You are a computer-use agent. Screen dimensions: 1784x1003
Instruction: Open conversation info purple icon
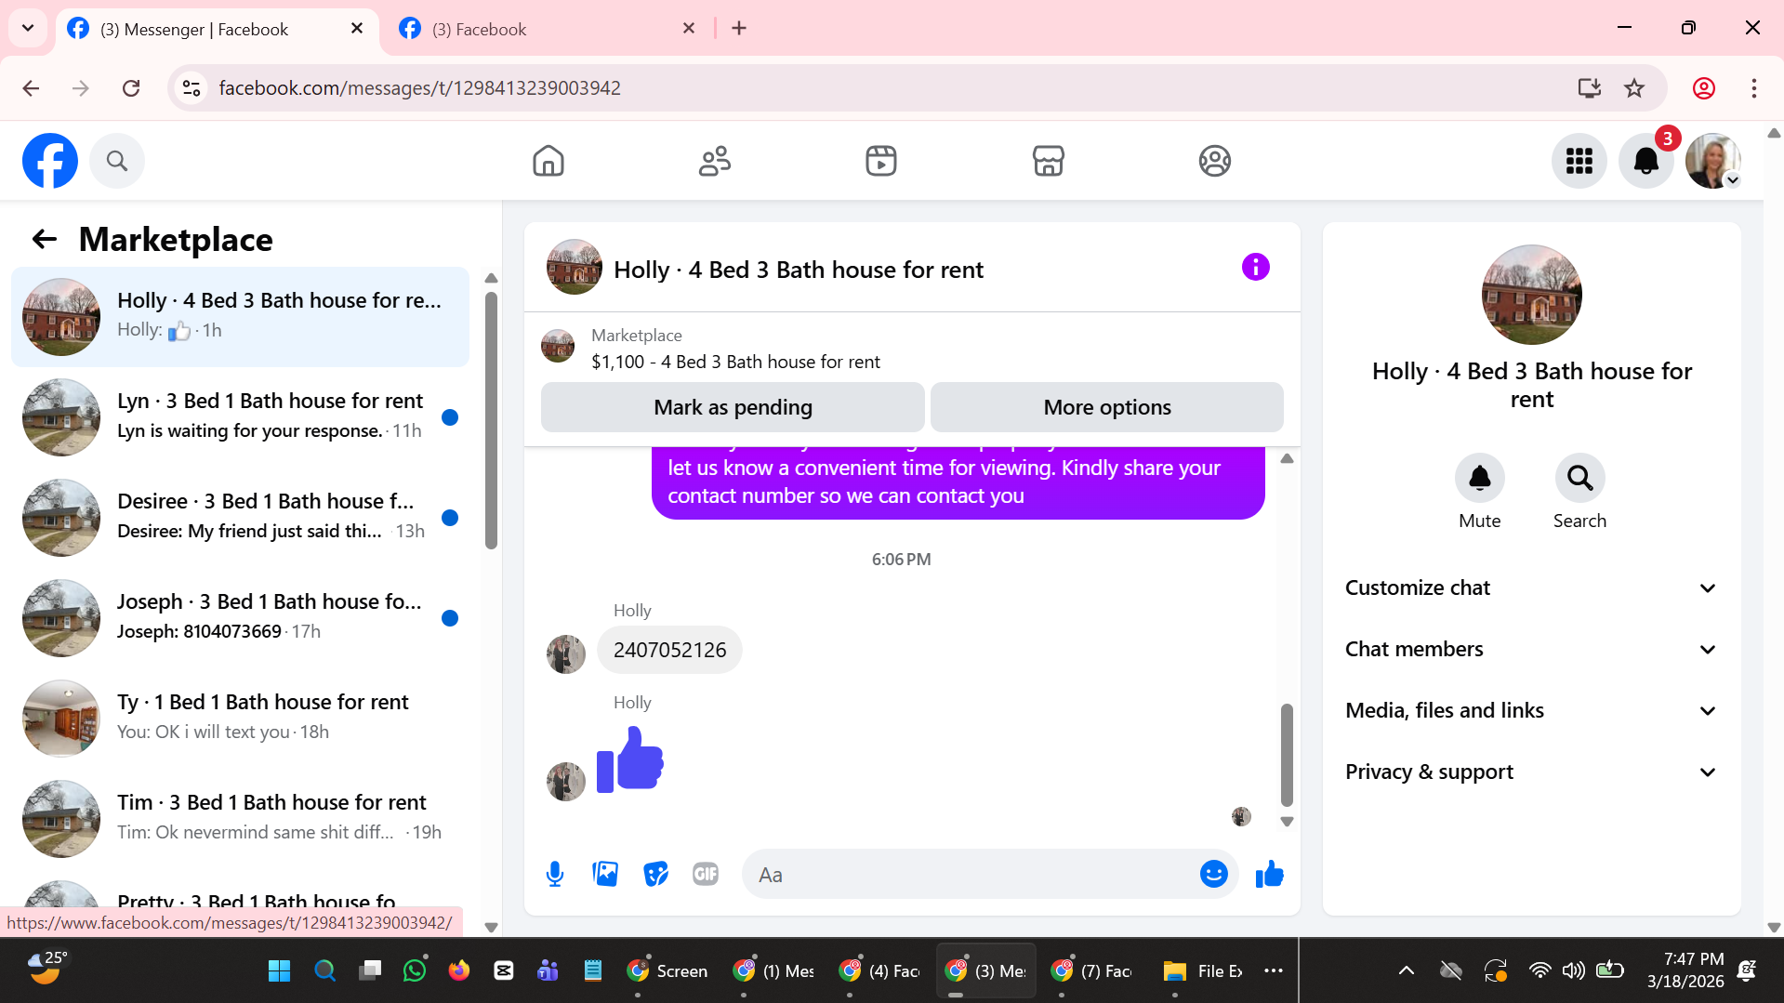click(1255, 268)
